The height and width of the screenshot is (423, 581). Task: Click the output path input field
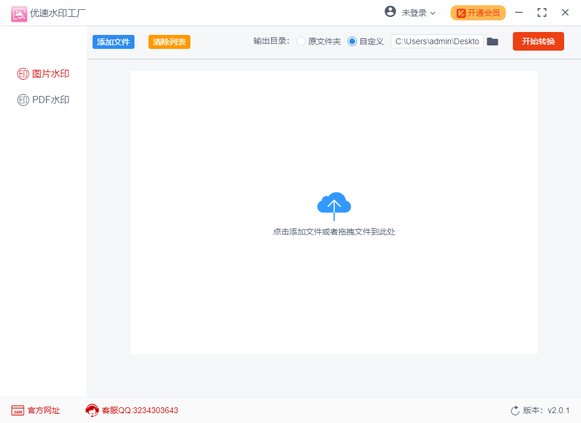tap(437, 41)
